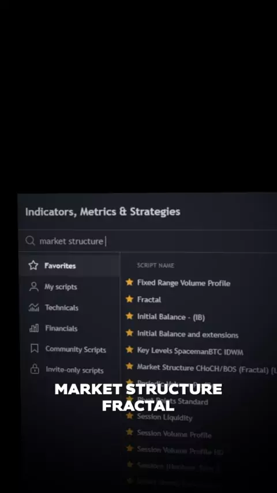Open My scripts person icon
This screenshot has width=277, height=493.
coord(33,286)
